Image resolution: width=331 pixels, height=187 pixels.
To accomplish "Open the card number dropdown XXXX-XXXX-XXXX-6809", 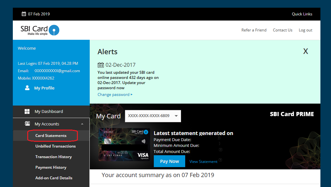I will (x=153, y=116).
